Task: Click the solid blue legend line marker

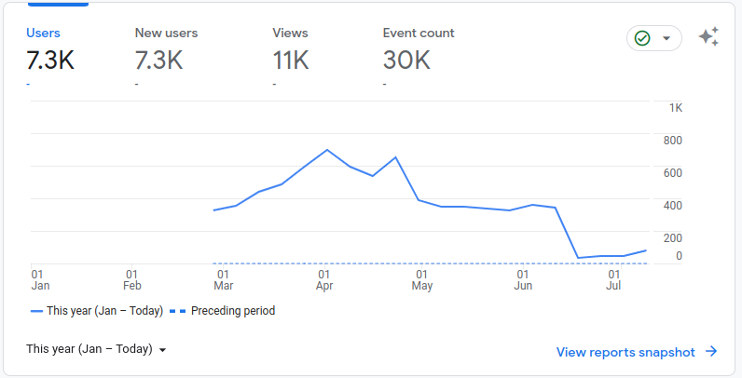Action: click(36, 311)
